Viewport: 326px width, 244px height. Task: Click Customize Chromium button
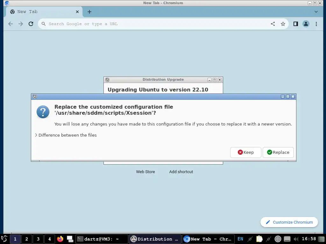(x=289, y=222)
